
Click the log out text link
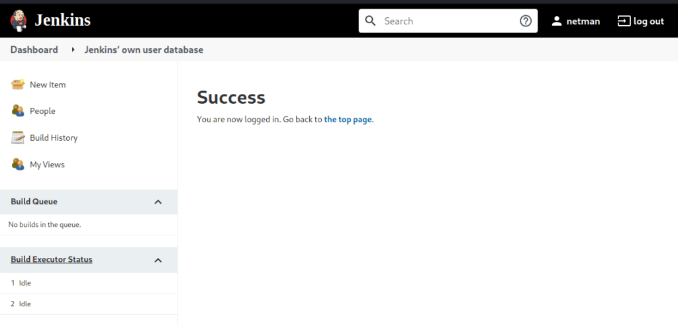click(x=648, y=21)
